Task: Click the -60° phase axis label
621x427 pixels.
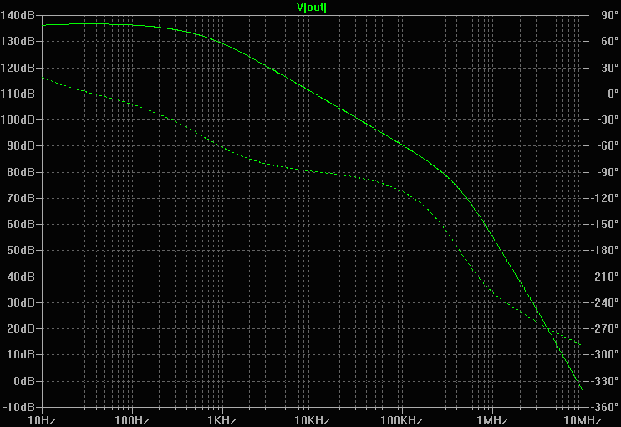Action: click(x=608, y=145)
